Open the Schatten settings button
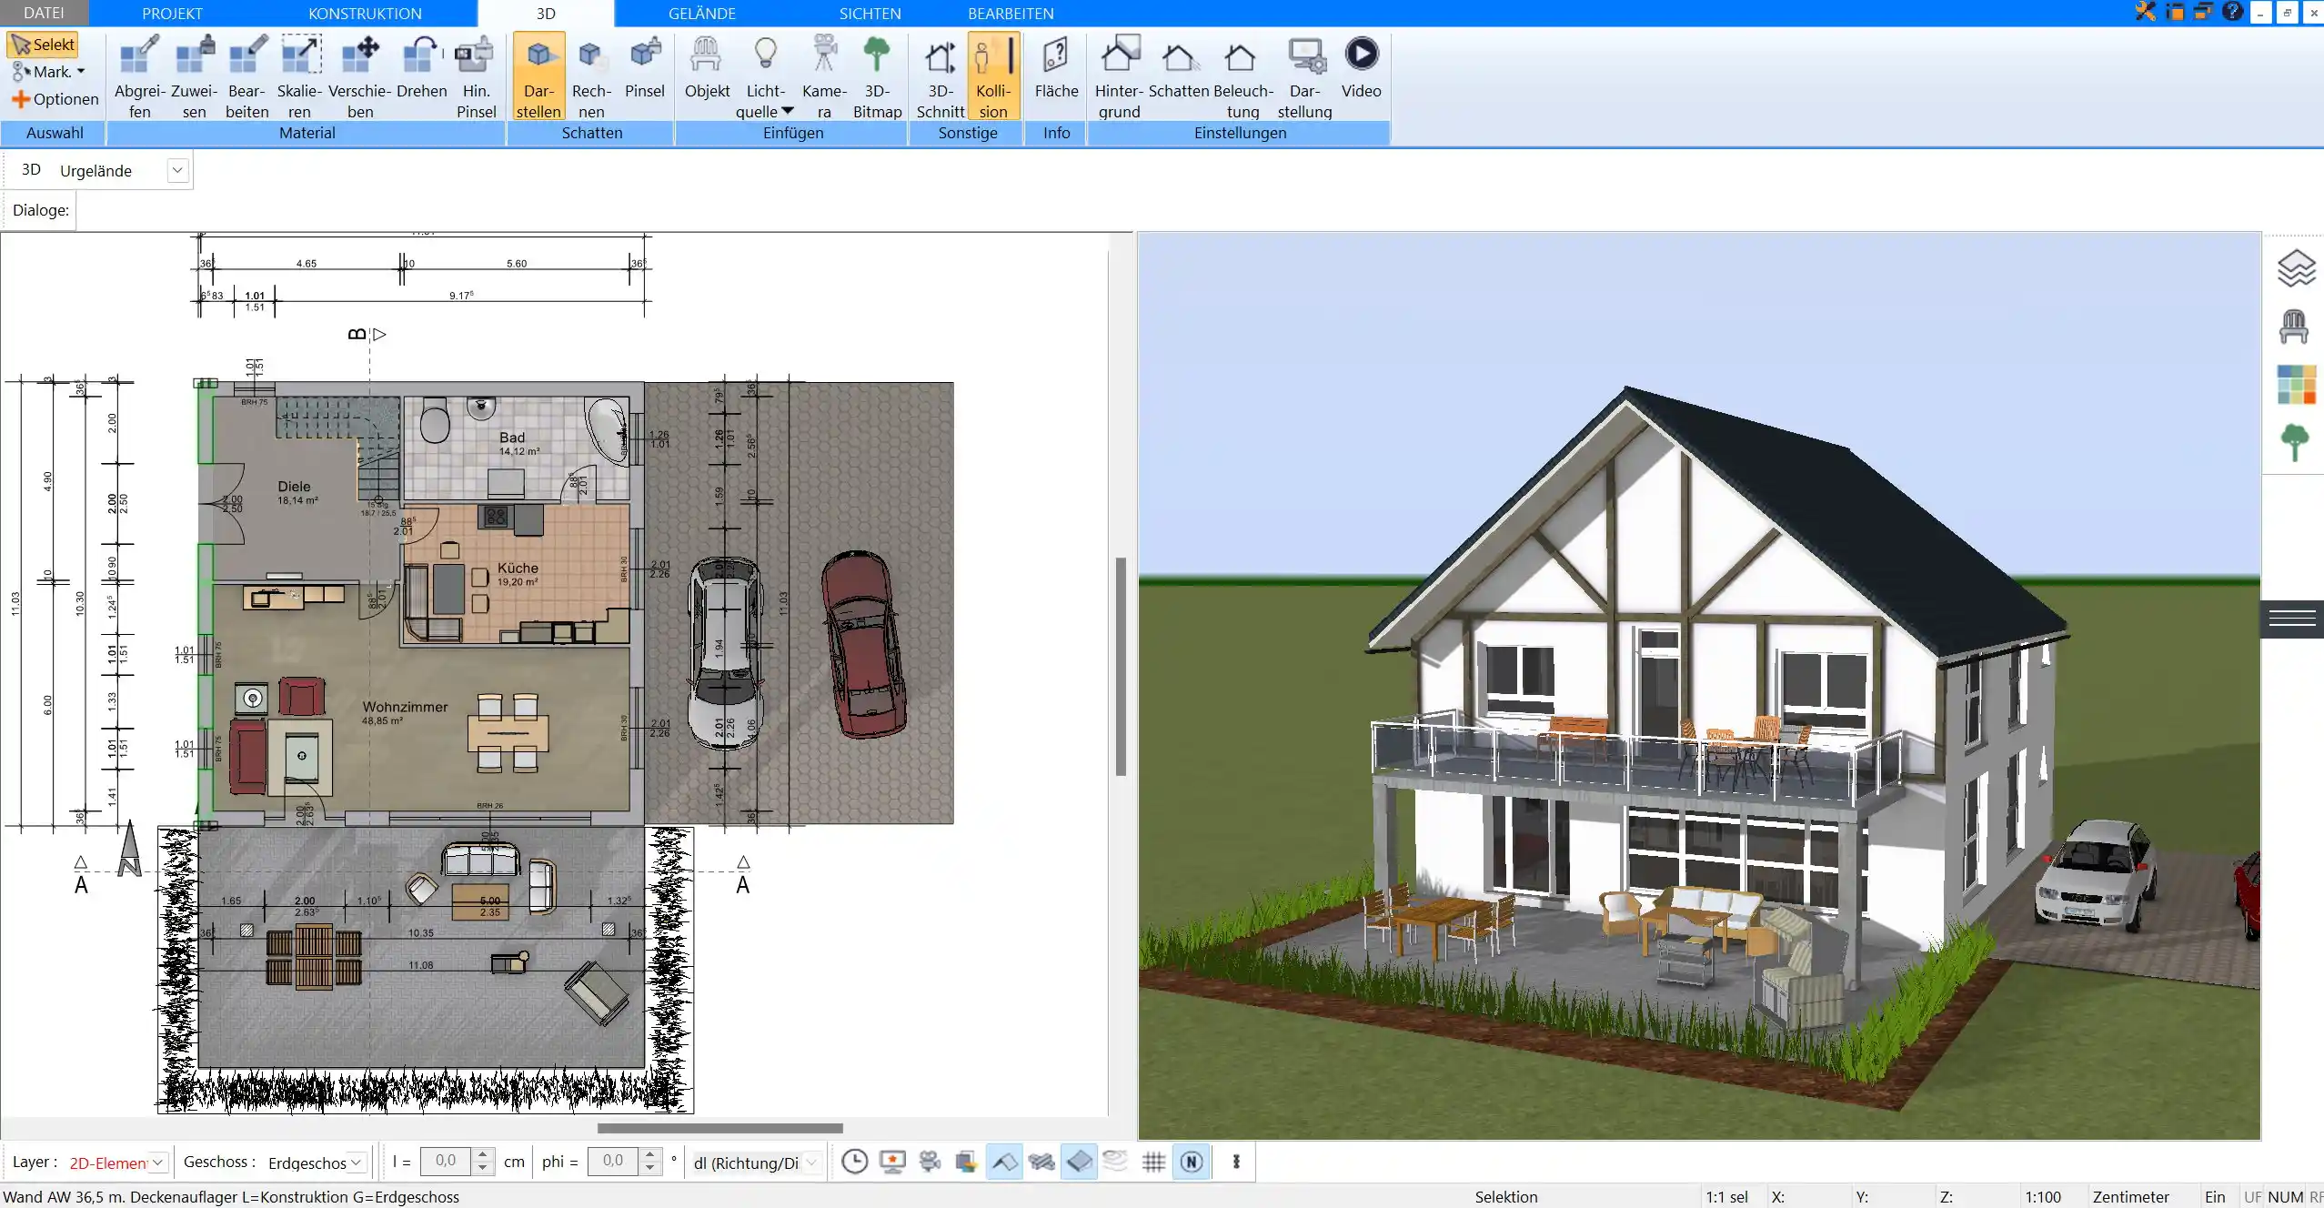The width and height of the screenshot is (2324, 1208). 1178,67
